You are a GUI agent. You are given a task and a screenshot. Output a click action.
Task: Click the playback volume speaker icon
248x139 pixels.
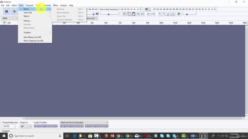point(97,14)
